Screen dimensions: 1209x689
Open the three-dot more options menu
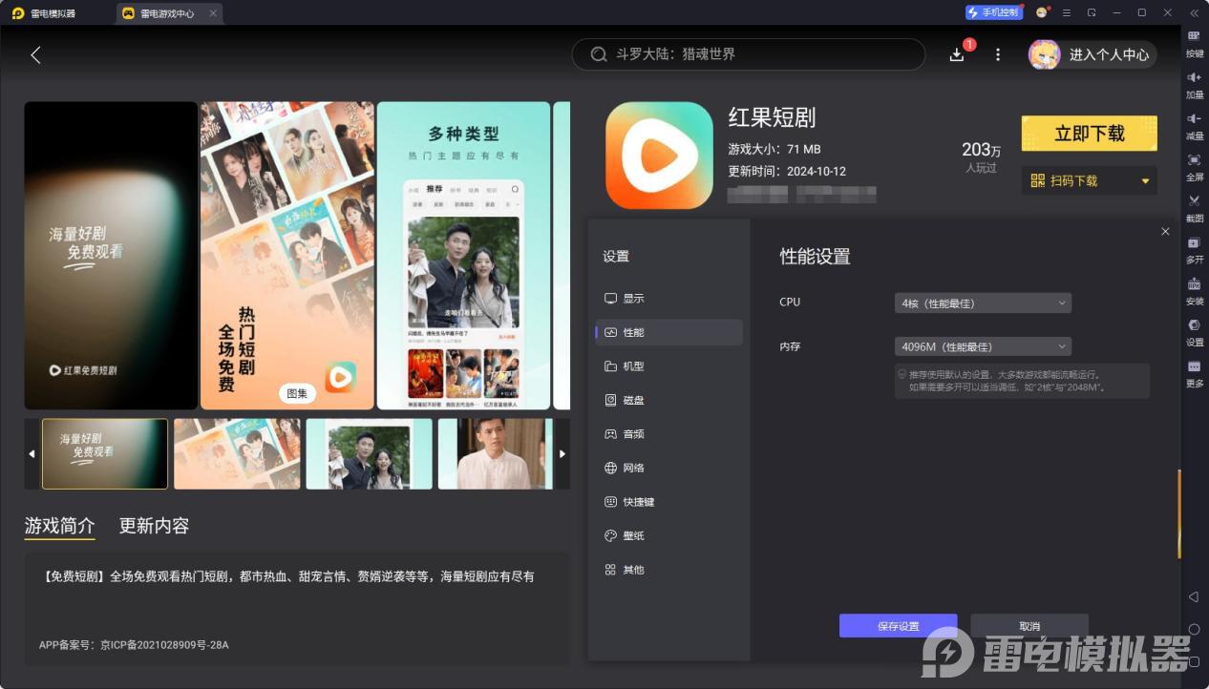[998, 55]
